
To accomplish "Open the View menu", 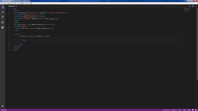I will tap(15, 3).
